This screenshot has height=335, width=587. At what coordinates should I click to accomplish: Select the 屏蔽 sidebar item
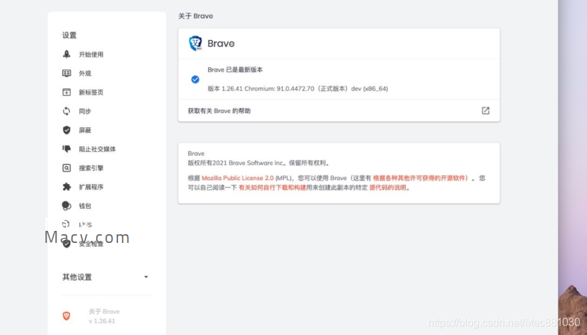point(85,130)
